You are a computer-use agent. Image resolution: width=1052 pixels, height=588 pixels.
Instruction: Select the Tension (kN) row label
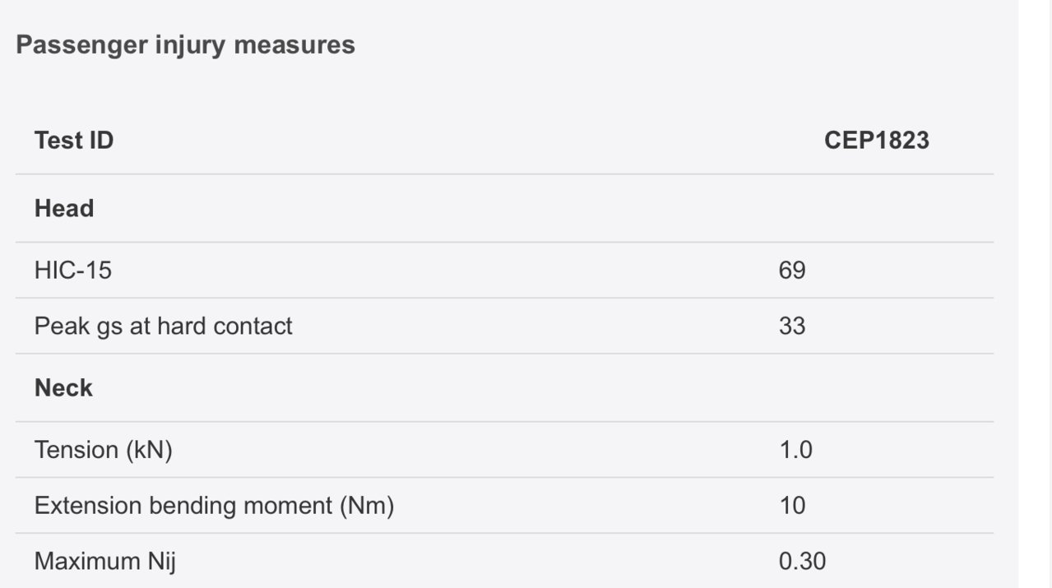(103, 450)
